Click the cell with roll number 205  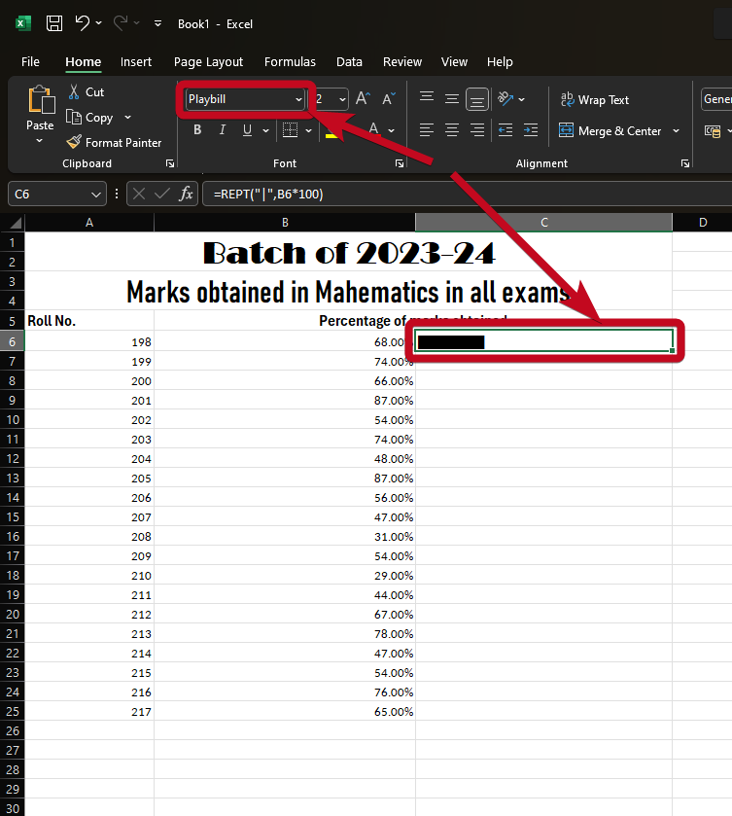[89, 479]
